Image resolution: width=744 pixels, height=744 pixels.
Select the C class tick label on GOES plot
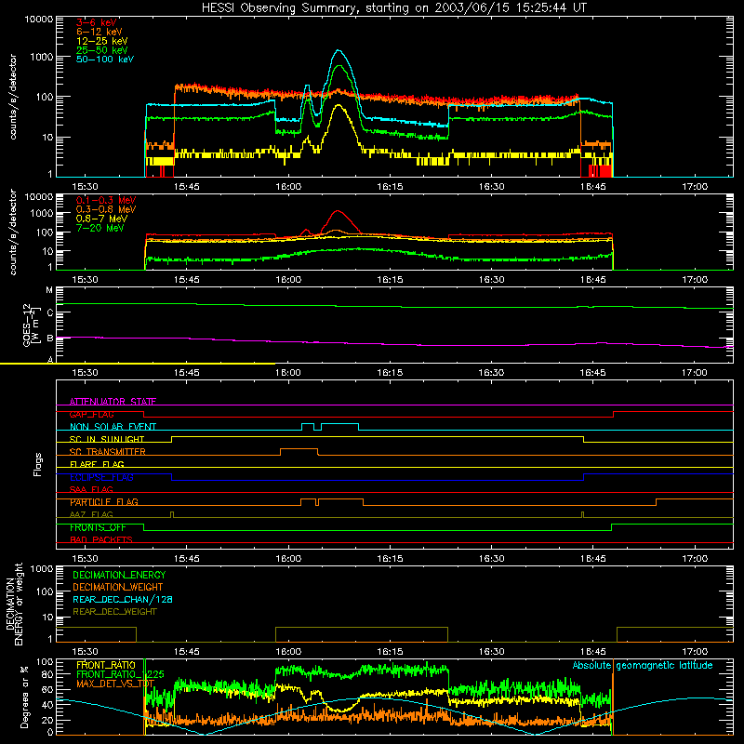pyautogui.click(x=50, y=312)
